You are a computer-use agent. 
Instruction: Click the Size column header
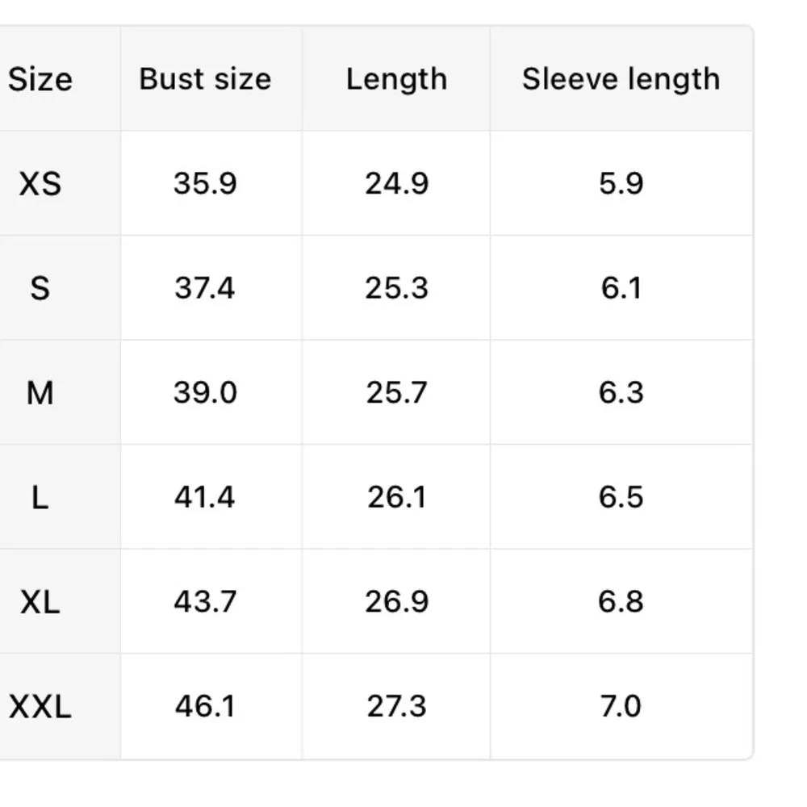40,79
